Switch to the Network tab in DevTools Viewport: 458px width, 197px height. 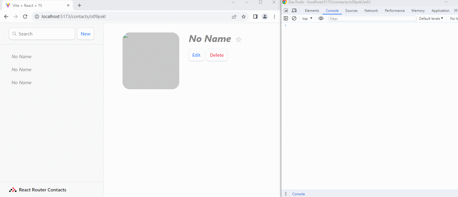click(371, 11)
